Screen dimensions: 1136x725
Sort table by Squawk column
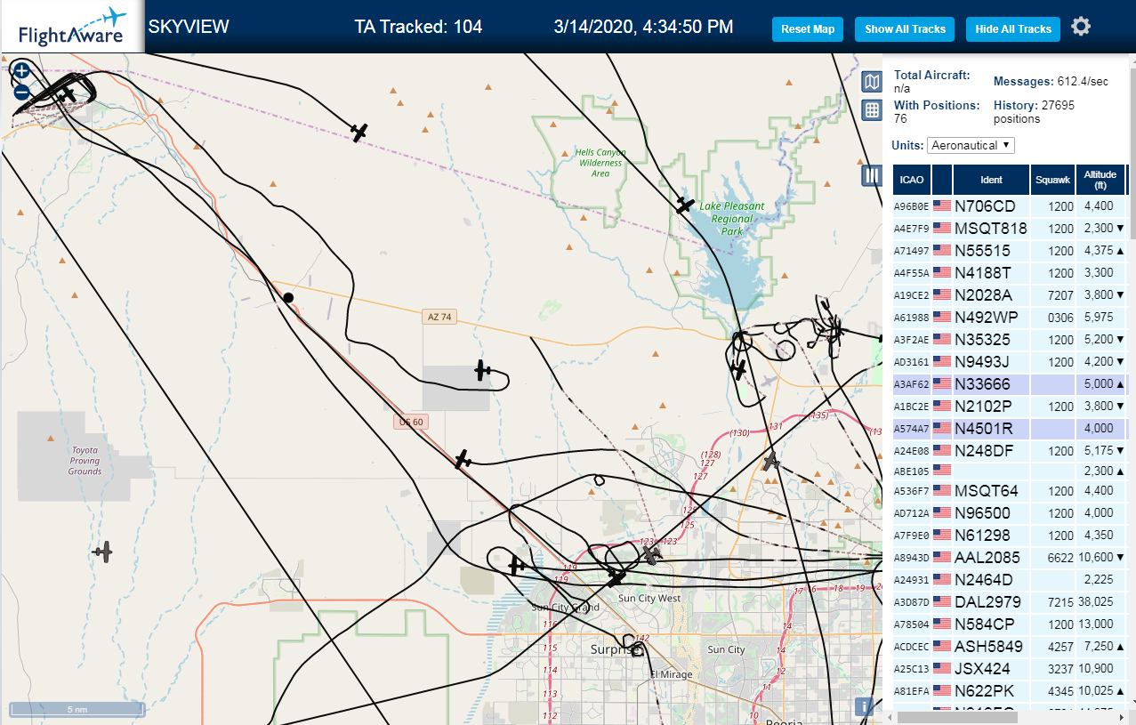click(1052, 180)
